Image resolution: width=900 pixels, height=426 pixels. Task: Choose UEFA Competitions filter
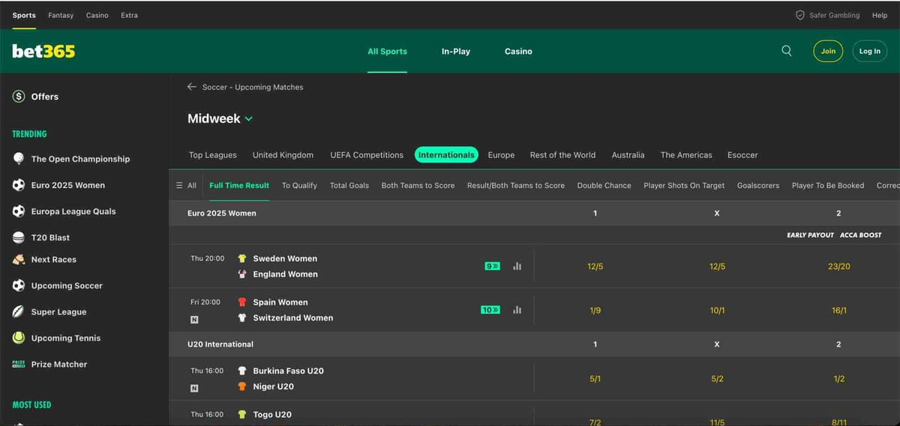click(367, 155)
